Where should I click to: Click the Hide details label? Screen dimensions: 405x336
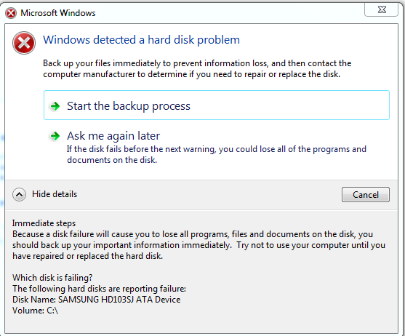(x=55, y=194)
